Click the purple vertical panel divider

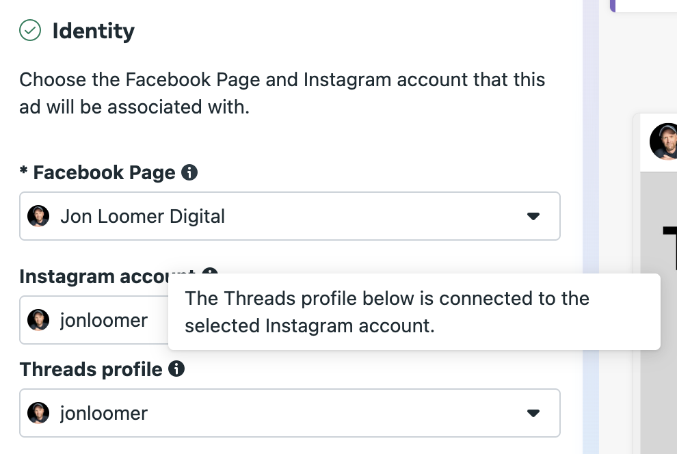(591, 227)
